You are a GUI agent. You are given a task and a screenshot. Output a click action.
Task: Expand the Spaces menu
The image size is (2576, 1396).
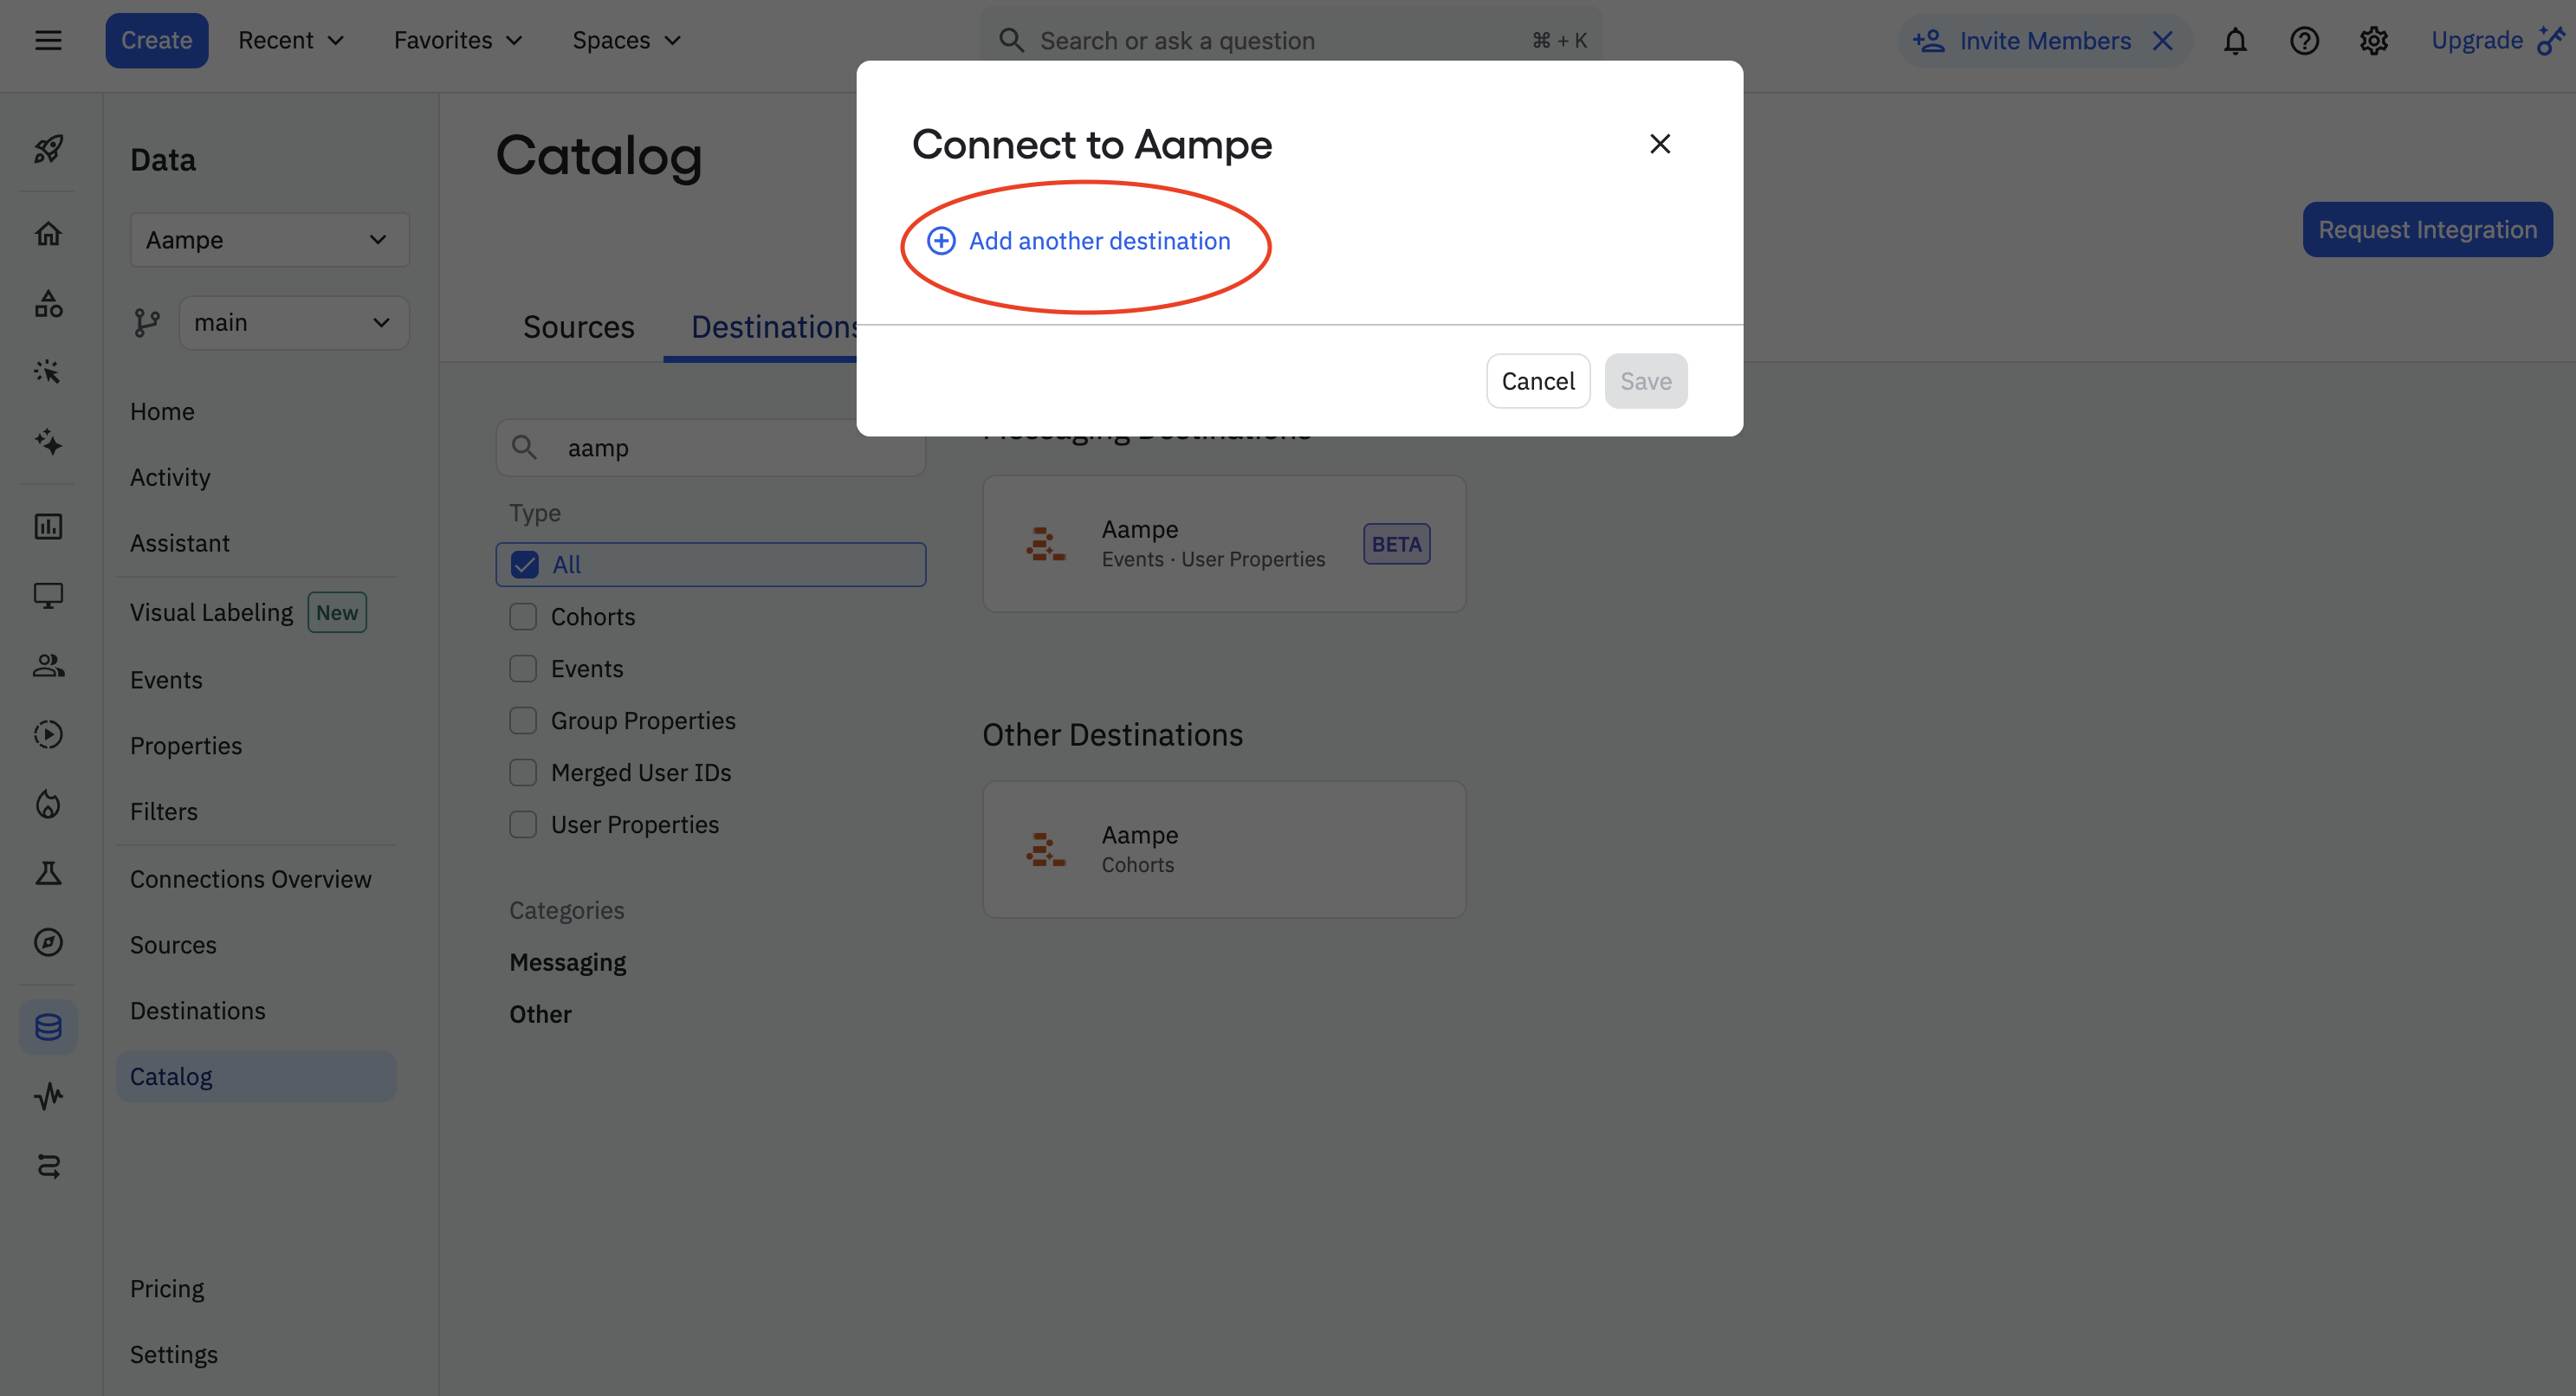(x=626, y=41)
